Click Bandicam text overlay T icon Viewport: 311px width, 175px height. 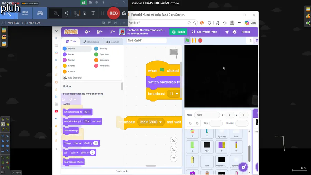(93, 13)
